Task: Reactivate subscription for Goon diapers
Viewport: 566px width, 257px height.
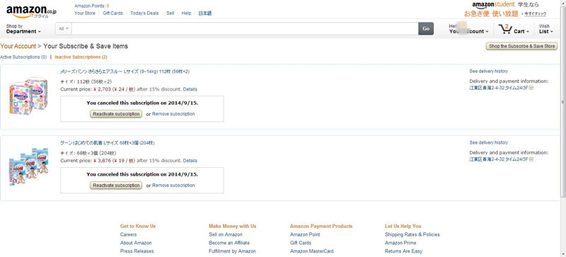Action: (x=115, y=185)
